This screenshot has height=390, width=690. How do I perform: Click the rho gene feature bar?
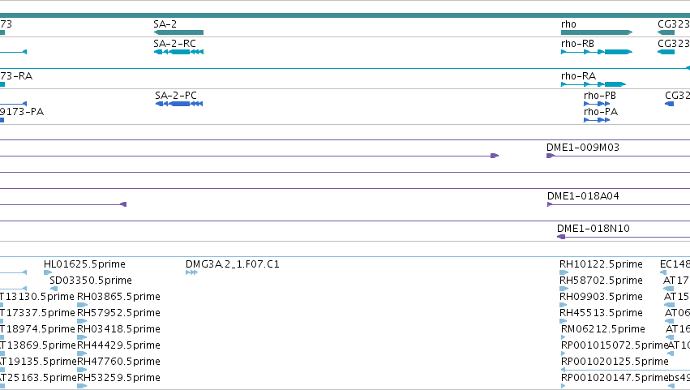pyautogui.click(x=597, y=32)
